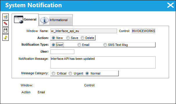Screen dimensions: 176x104
Task: Switch to the General tab
Action: pos(25,20)
